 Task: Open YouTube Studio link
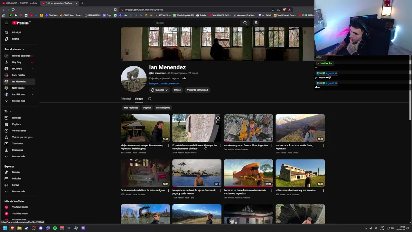[19, 207]
